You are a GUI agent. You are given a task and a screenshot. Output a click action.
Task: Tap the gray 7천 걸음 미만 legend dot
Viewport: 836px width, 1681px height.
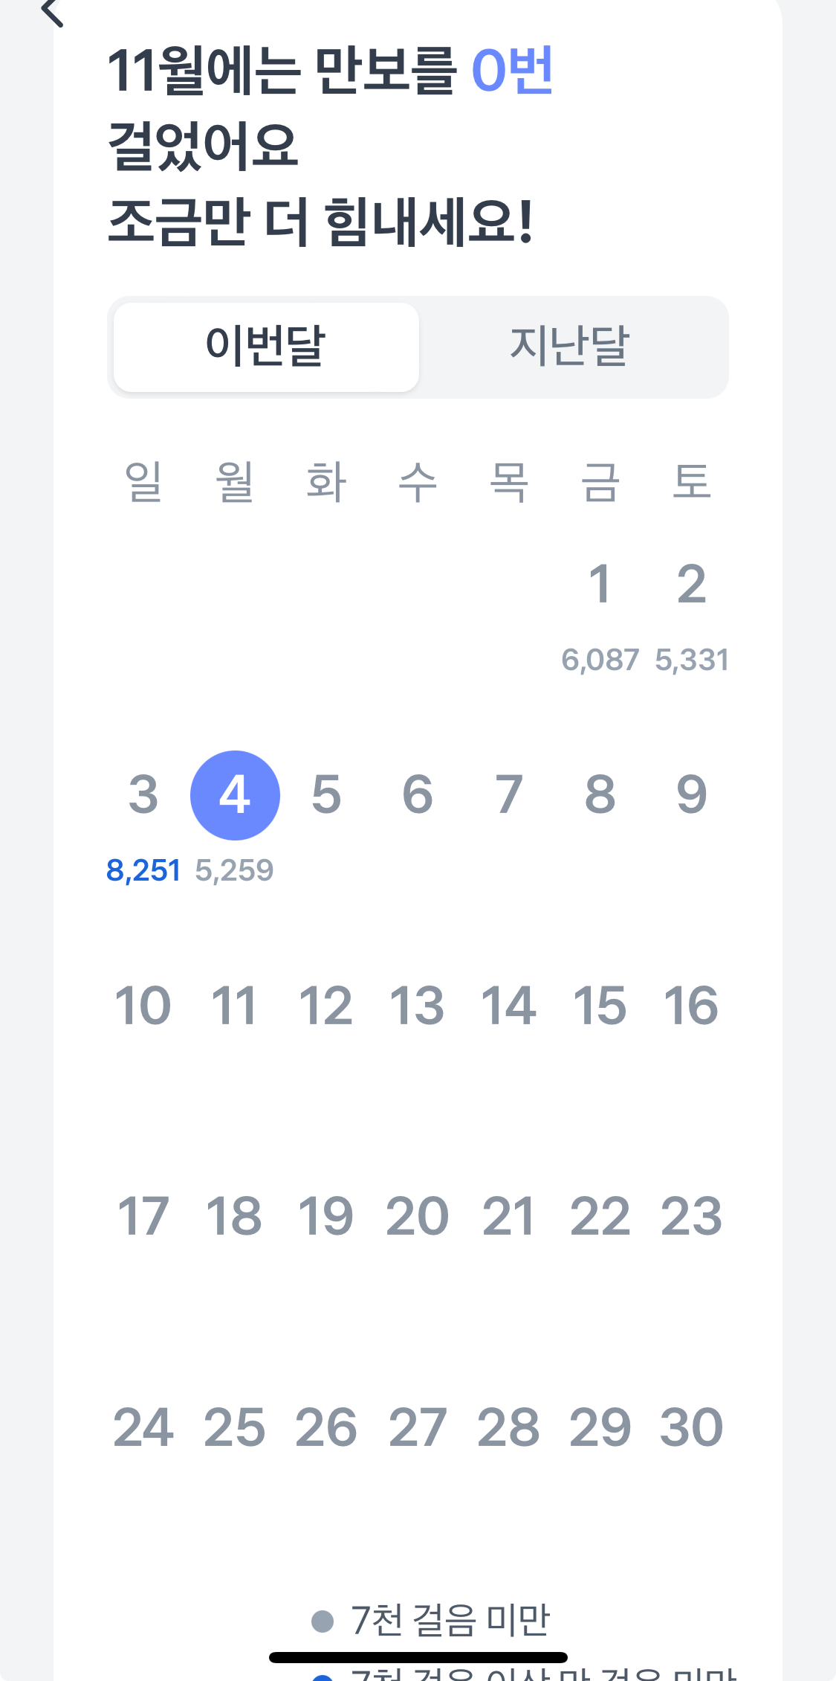[323, 1621]
